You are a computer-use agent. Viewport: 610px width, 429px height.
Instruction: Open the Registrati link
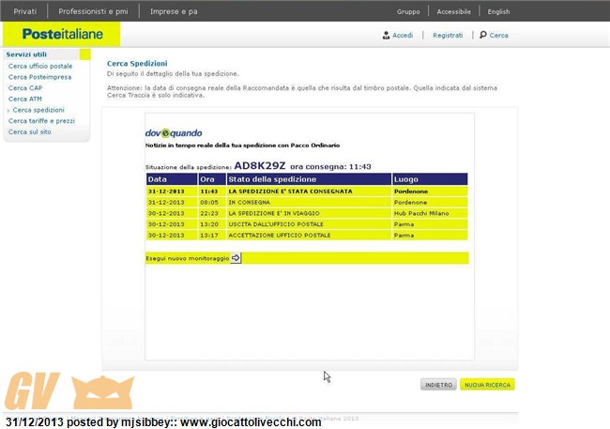(448, 36)
